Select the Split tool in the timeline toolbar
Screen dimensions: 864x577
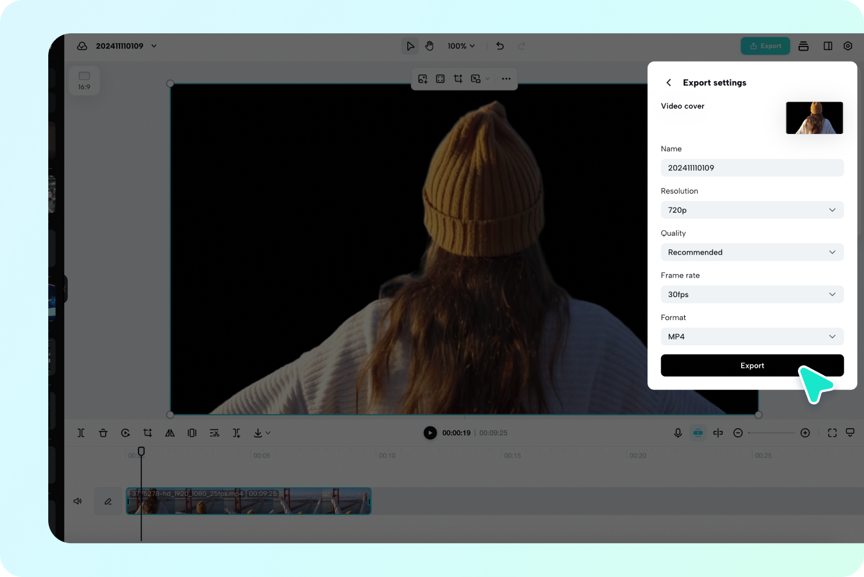(81, 433)
